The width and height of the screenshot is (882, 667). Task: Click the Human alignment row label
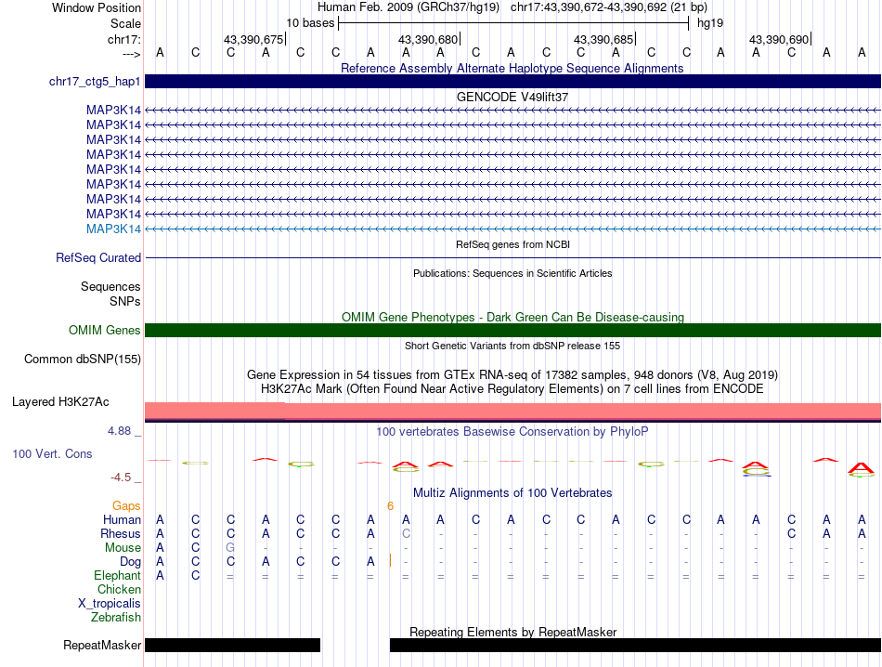(122, 519)
